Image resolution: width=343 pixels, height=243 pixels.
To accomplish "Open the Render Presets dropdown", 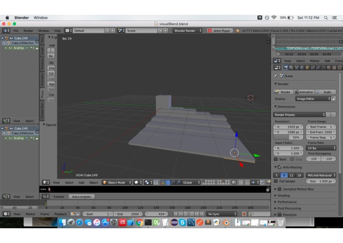I will 299,115.
